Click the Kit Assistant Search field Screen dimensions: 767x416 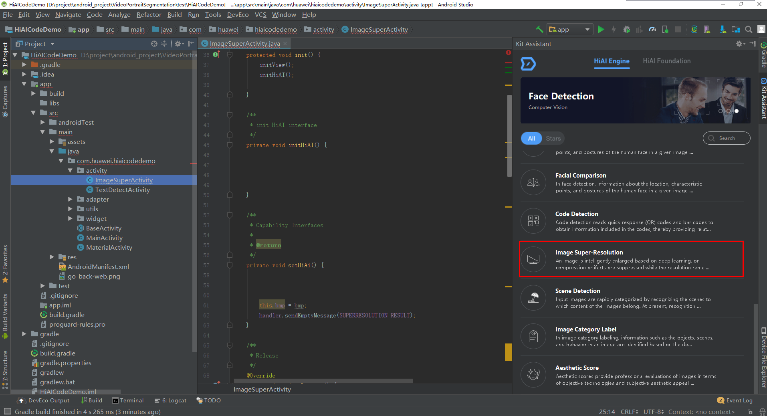[x=727, y=138]
